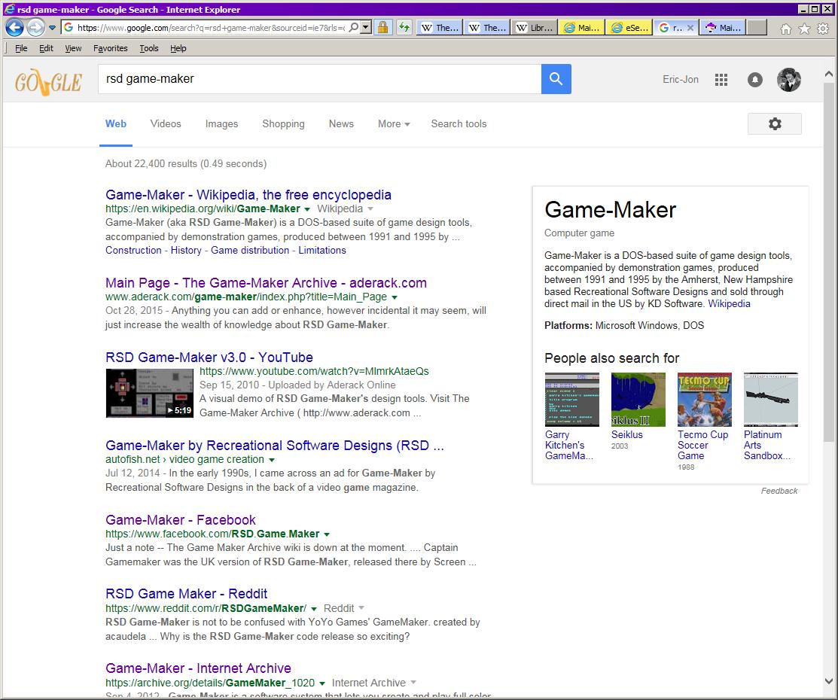Expand dropdown arrow after facebook.com URL
Viewport: 838px width, 700px height.
(327, 534)
